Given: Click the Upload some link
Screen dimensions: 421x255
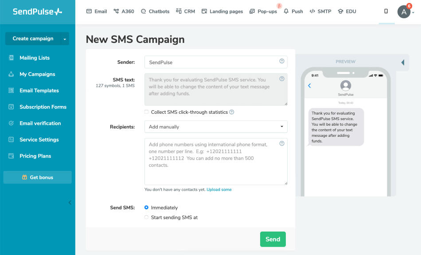Looking at the screenshot, I should [x=219, y=189].
